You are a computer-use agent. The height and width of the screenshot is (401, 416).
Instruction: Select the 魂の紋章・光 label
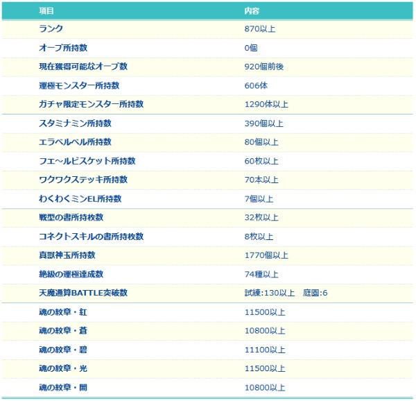[x=63, y=368]
